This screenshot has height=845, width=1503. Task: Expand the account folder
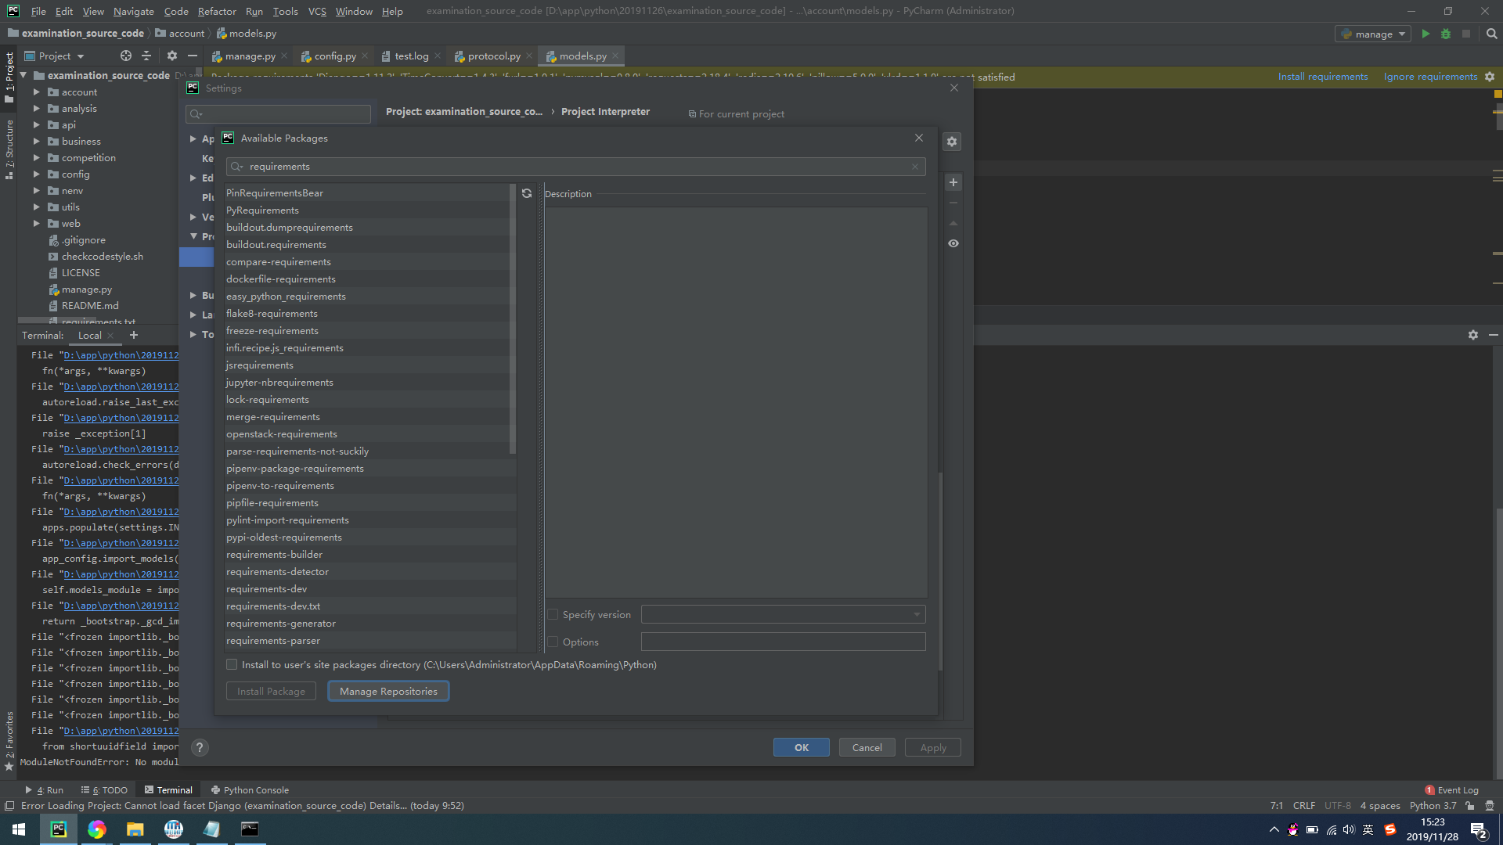click(36, 92)
